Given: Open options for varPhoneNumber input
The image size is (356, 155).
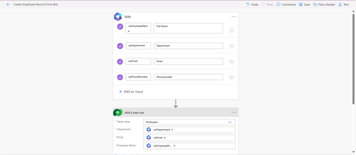Looking at the screenshot, I should coord(231,77).
